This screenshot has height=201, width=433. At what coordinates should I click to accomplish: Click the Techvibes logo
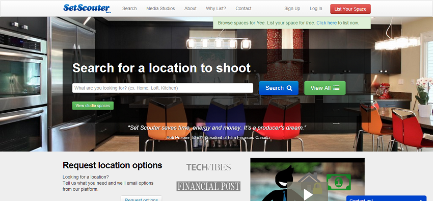point(208,167)
